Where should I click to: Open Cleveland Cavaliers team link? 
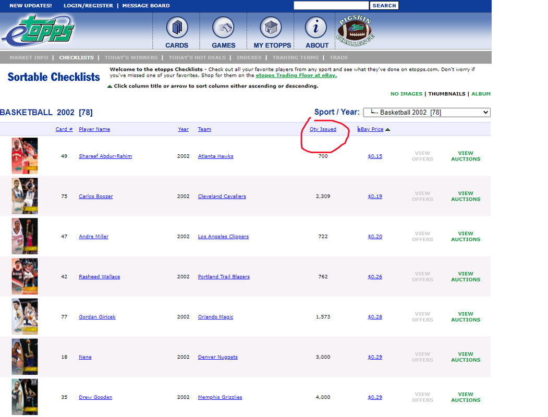222,197
